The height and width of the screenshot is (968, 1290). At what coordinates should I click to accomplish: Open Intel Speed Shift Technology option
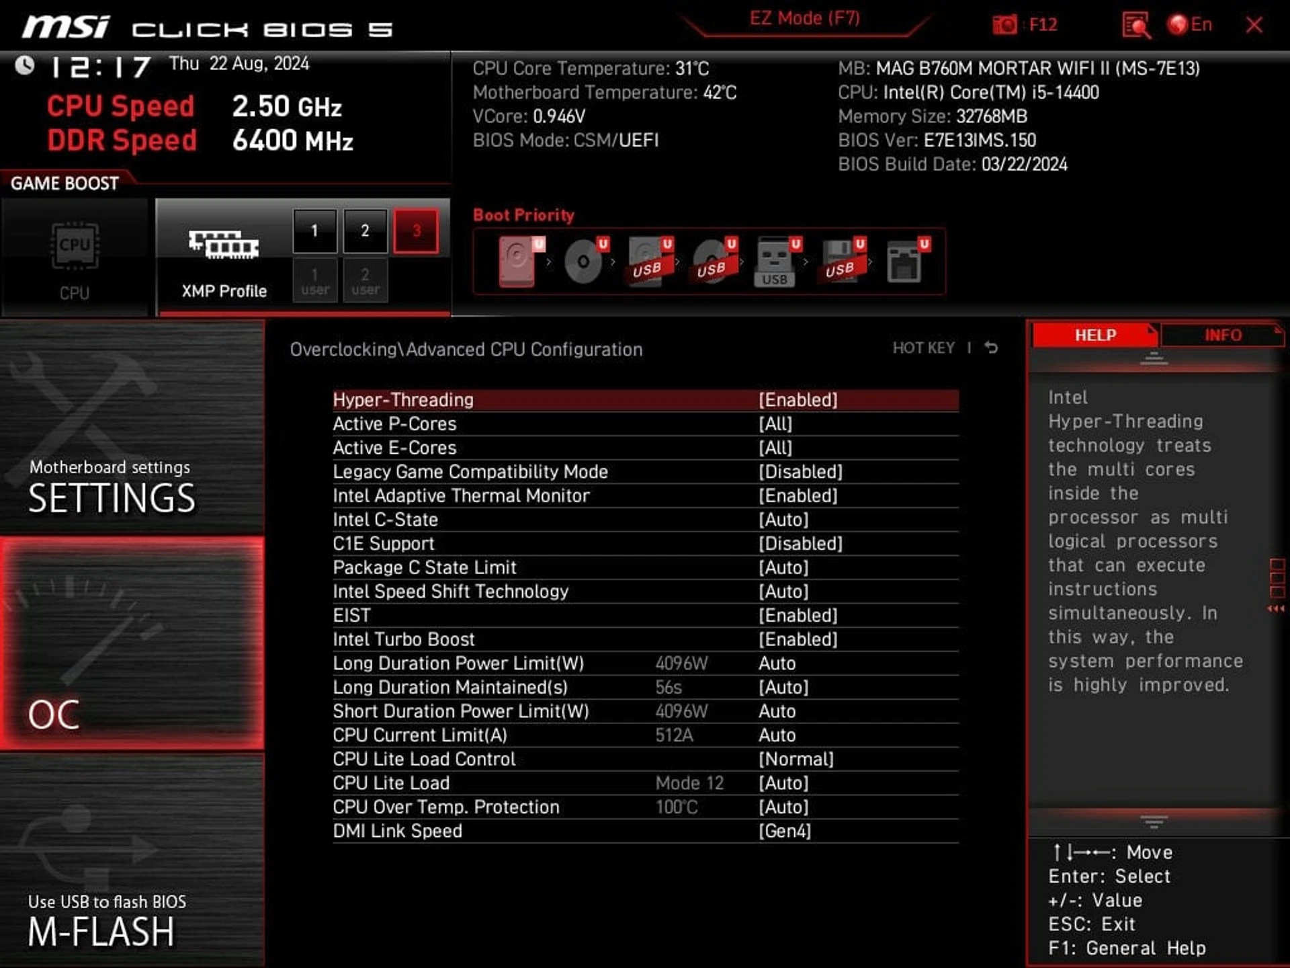coord(645,592)
